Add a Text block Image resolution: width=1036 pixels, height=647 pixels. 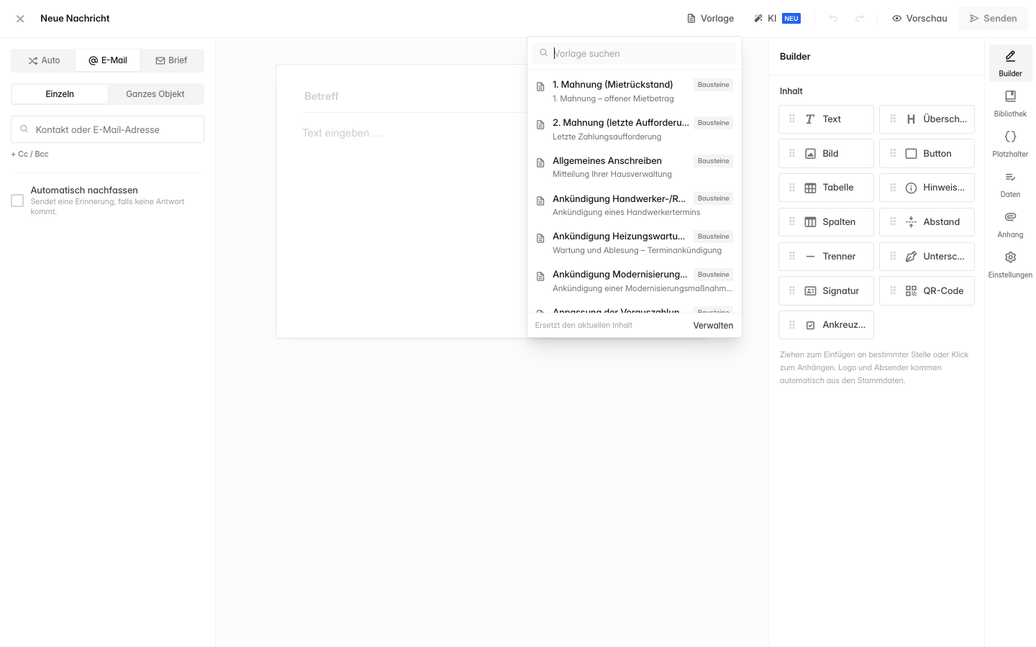[x=826, y=119]
